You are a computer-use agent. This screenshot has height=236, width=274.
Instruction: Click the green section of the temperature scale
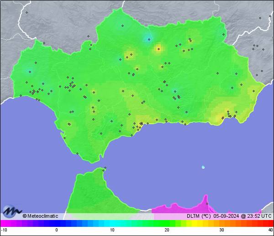pos(155,224)
